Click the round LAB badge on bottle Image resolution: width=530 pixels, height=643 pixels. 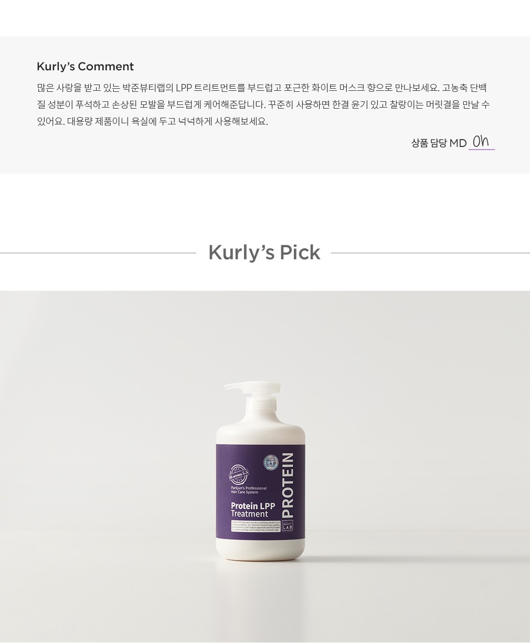point(270,462)
